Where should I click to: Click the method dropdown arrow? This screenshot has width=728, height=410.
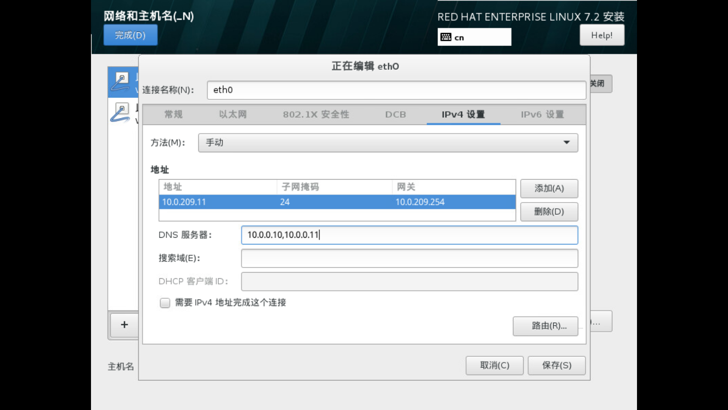(566, 143)
